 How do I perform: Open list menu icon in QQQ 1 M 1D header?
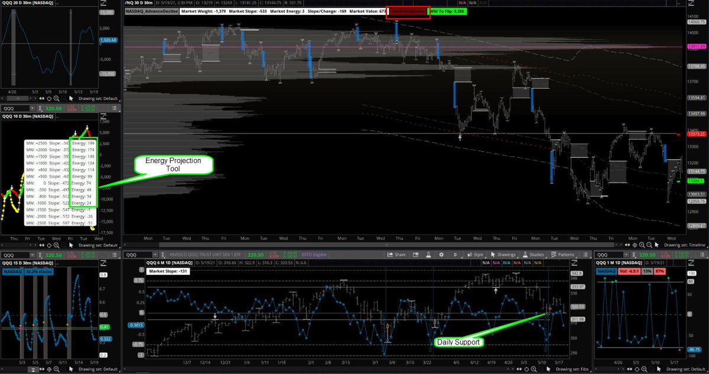point(702,255)
